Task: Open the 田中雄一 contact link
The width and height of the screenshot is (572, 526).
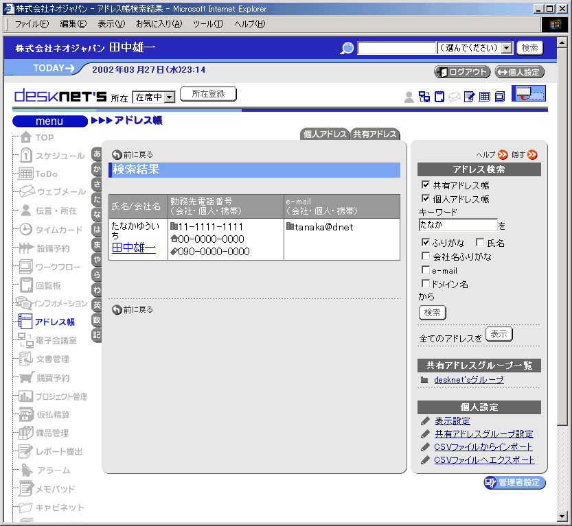Action: pyautogui.click(x=133, y=248)
